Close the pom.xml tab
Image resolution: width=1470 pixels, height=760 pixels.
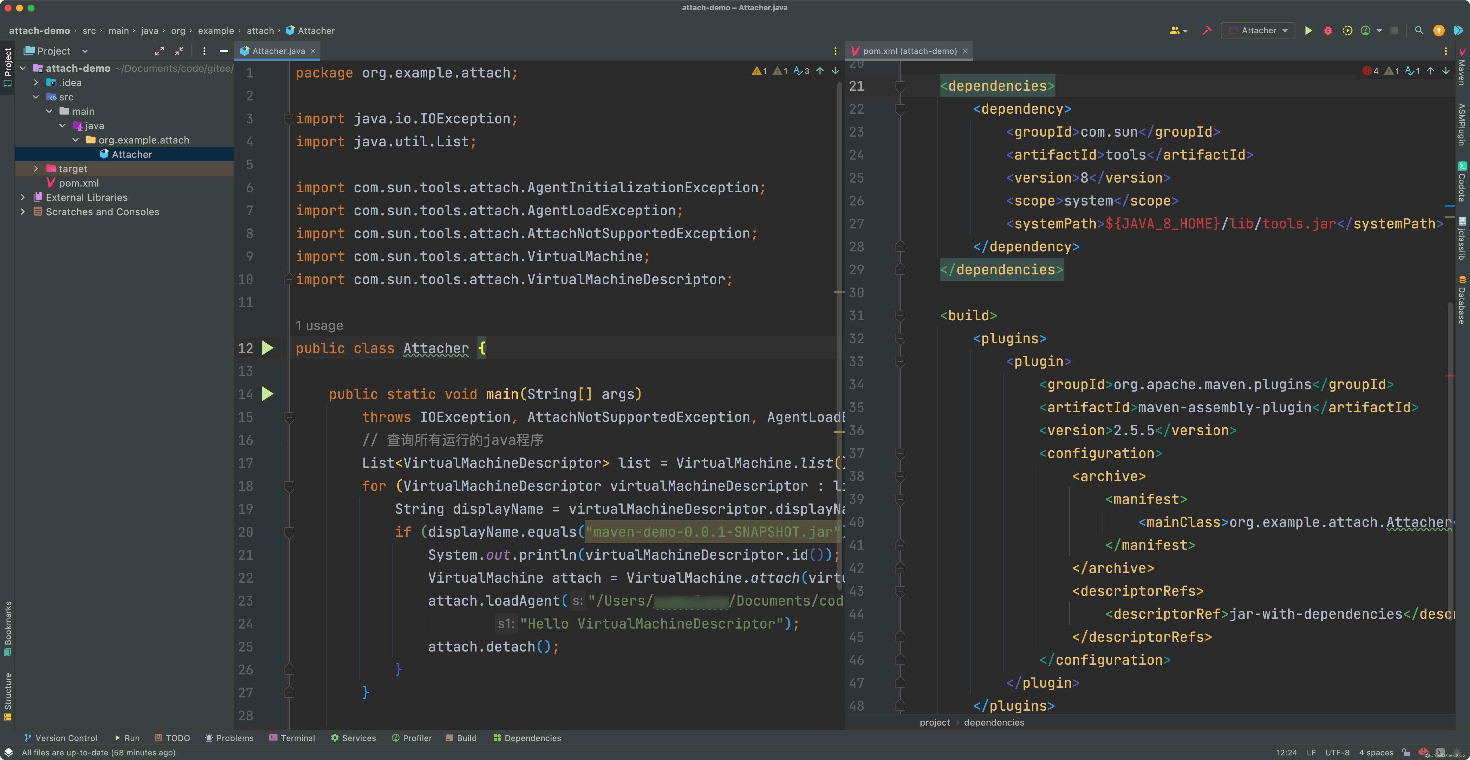pyautogui.click(x=965, y=51)
